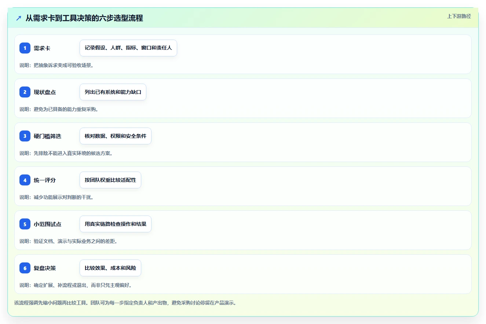Image resolution: width=486 pixels, height=324 pixels.
Task: Select step number badge 4
Action: (25, 180)
